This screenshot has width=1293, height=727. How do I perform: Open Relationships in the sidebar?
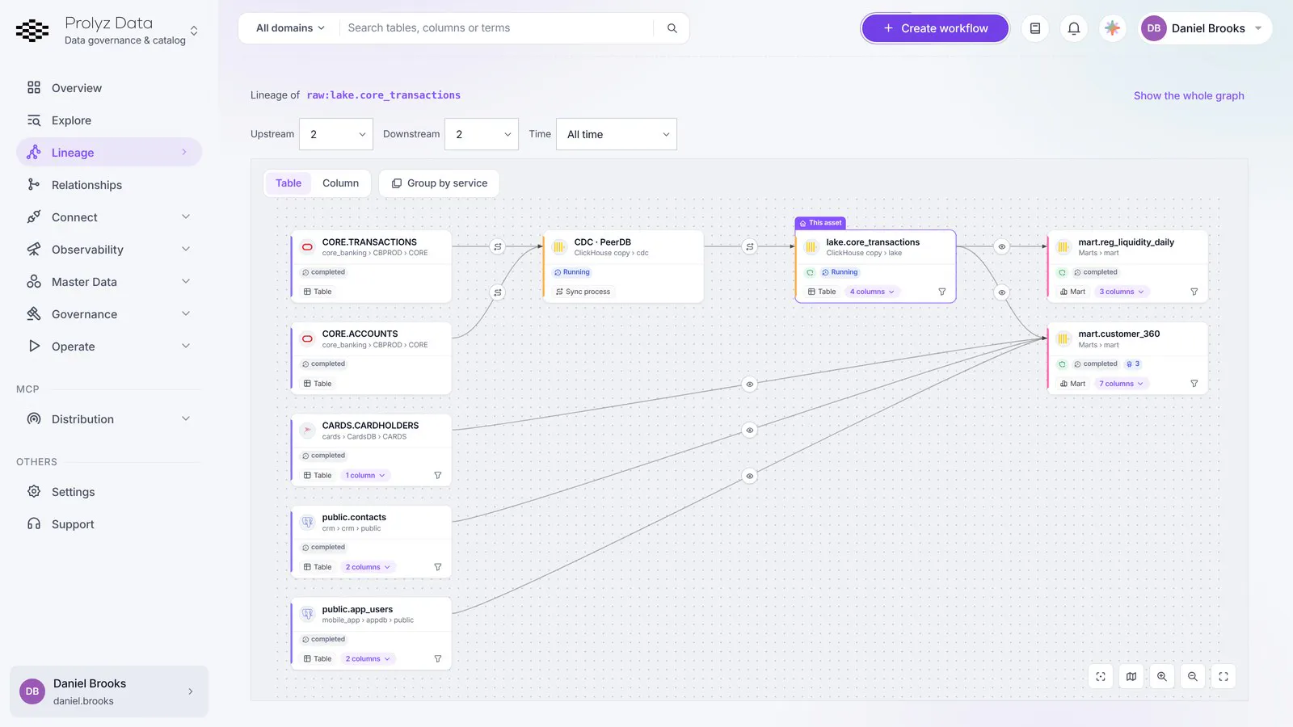click(x=109, y=185)
